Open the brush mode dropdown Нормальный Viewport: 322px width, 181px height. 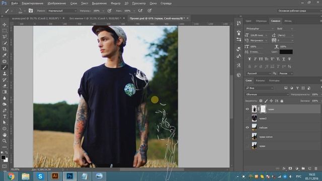click(62, 11)
